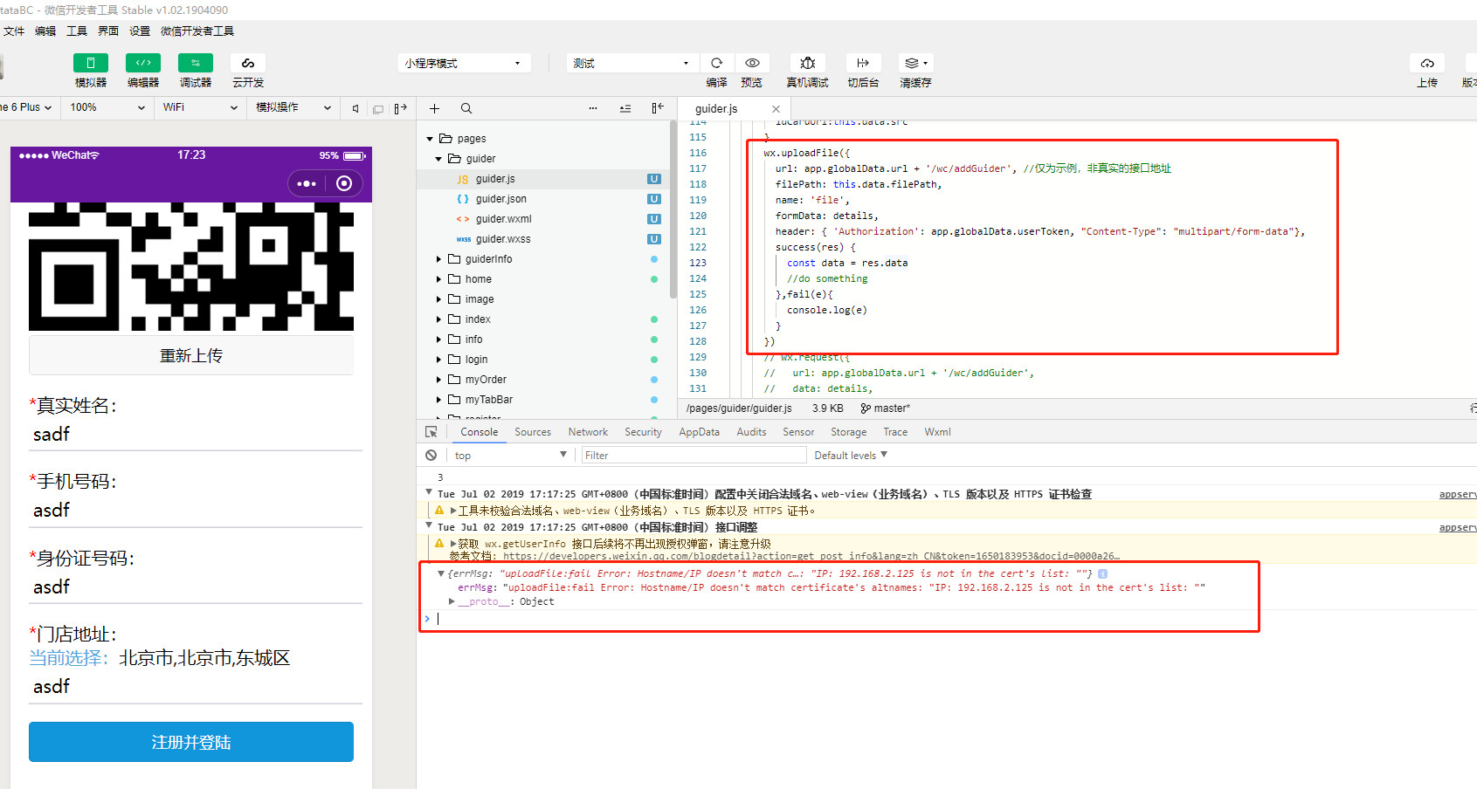Open the mini program mode dropdown

[464, 63]
